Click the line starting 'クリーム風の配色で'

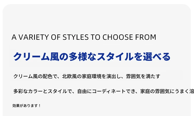pyautogui.click(x=87, y=76)
